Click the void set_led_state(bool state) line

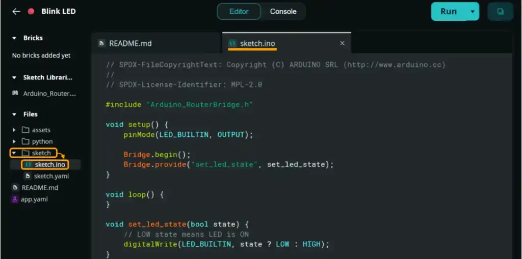177,224
